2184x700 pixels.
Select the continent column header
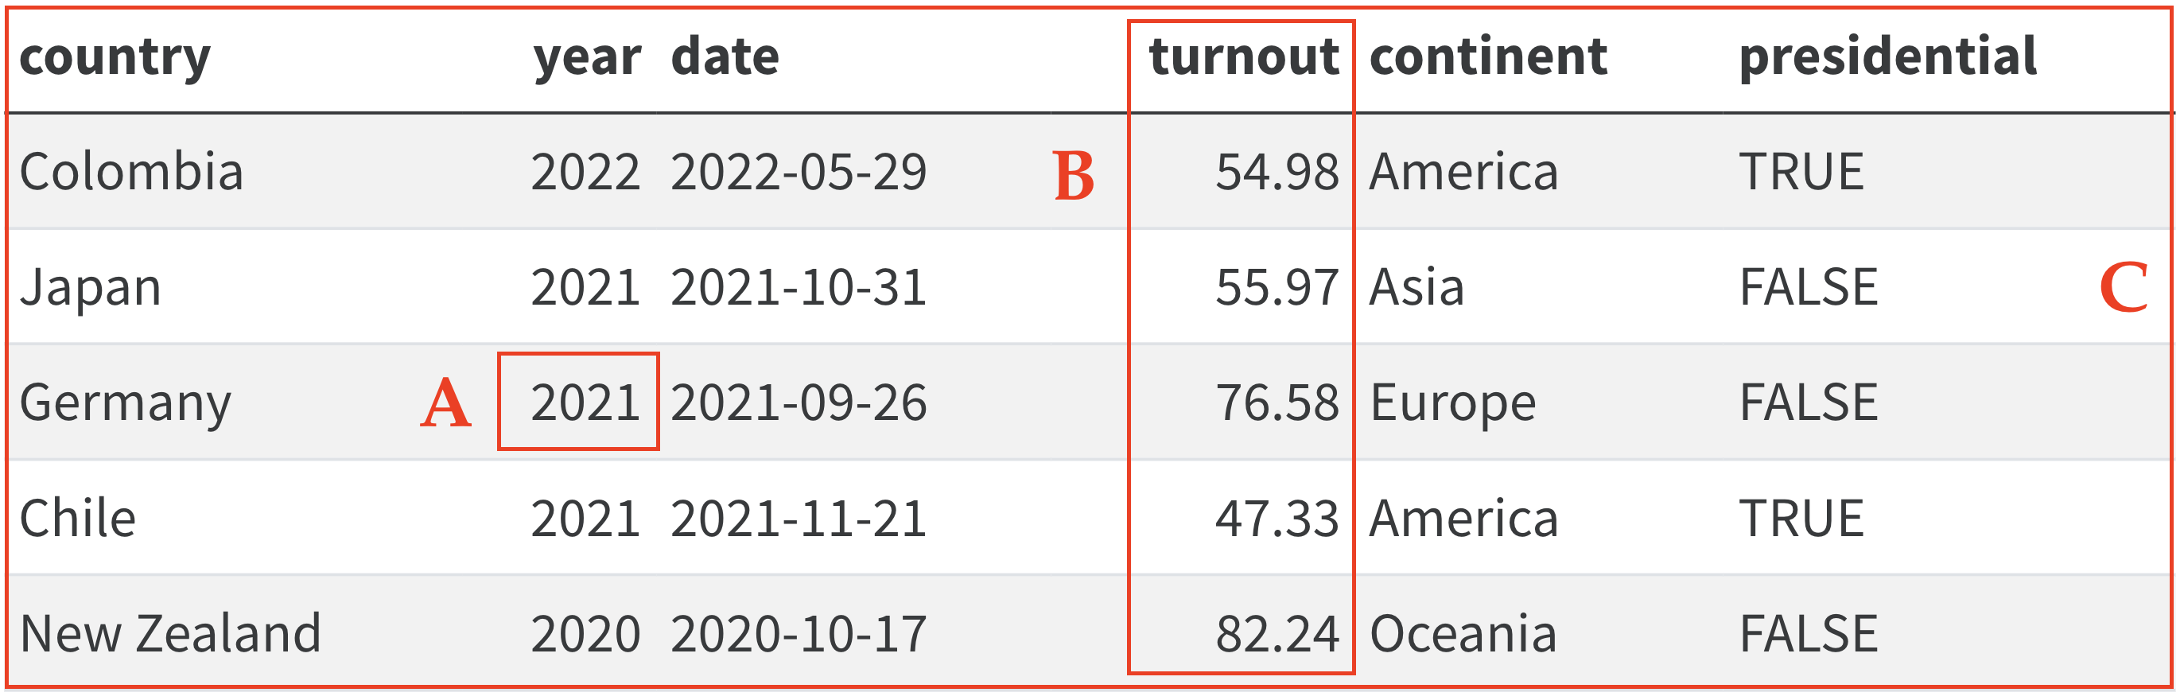click(1488, 57)
